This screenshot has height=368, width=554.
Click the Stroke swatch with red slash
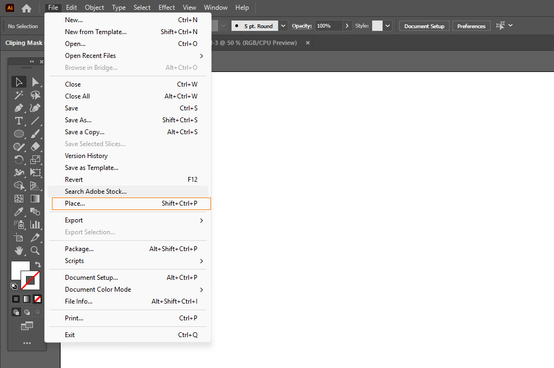click(x=30, y=281)
